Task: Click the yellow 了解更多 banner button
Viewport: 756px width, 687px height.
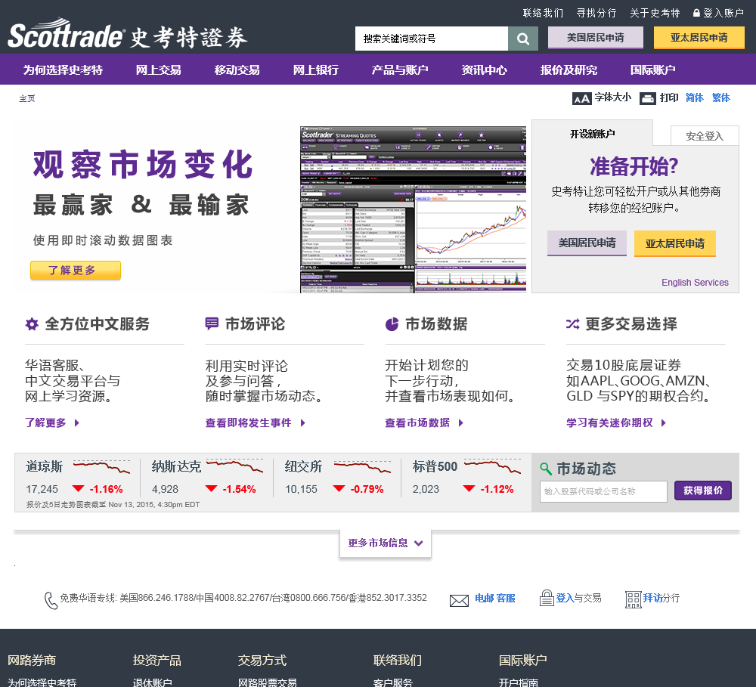Action: point(76,271)
